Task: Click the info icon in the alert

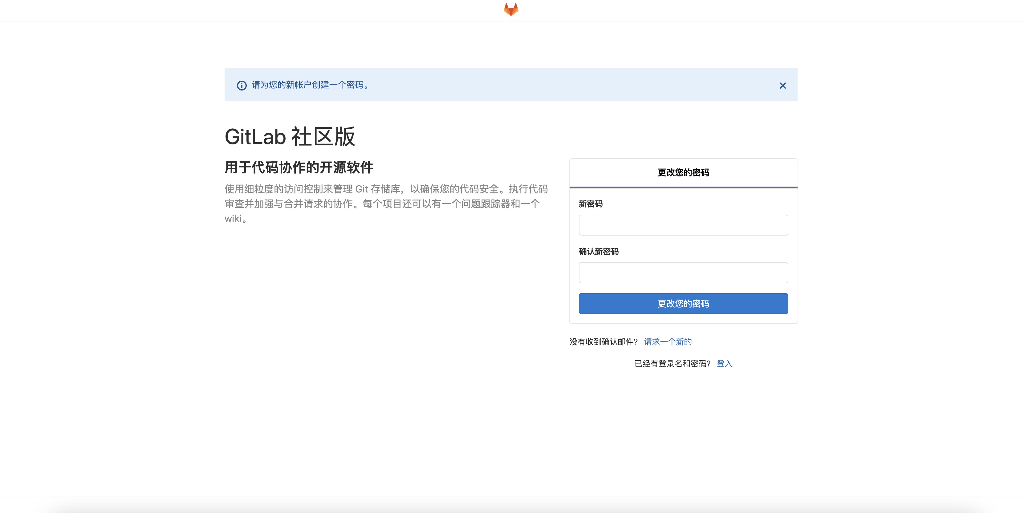Action: [242, 85]
